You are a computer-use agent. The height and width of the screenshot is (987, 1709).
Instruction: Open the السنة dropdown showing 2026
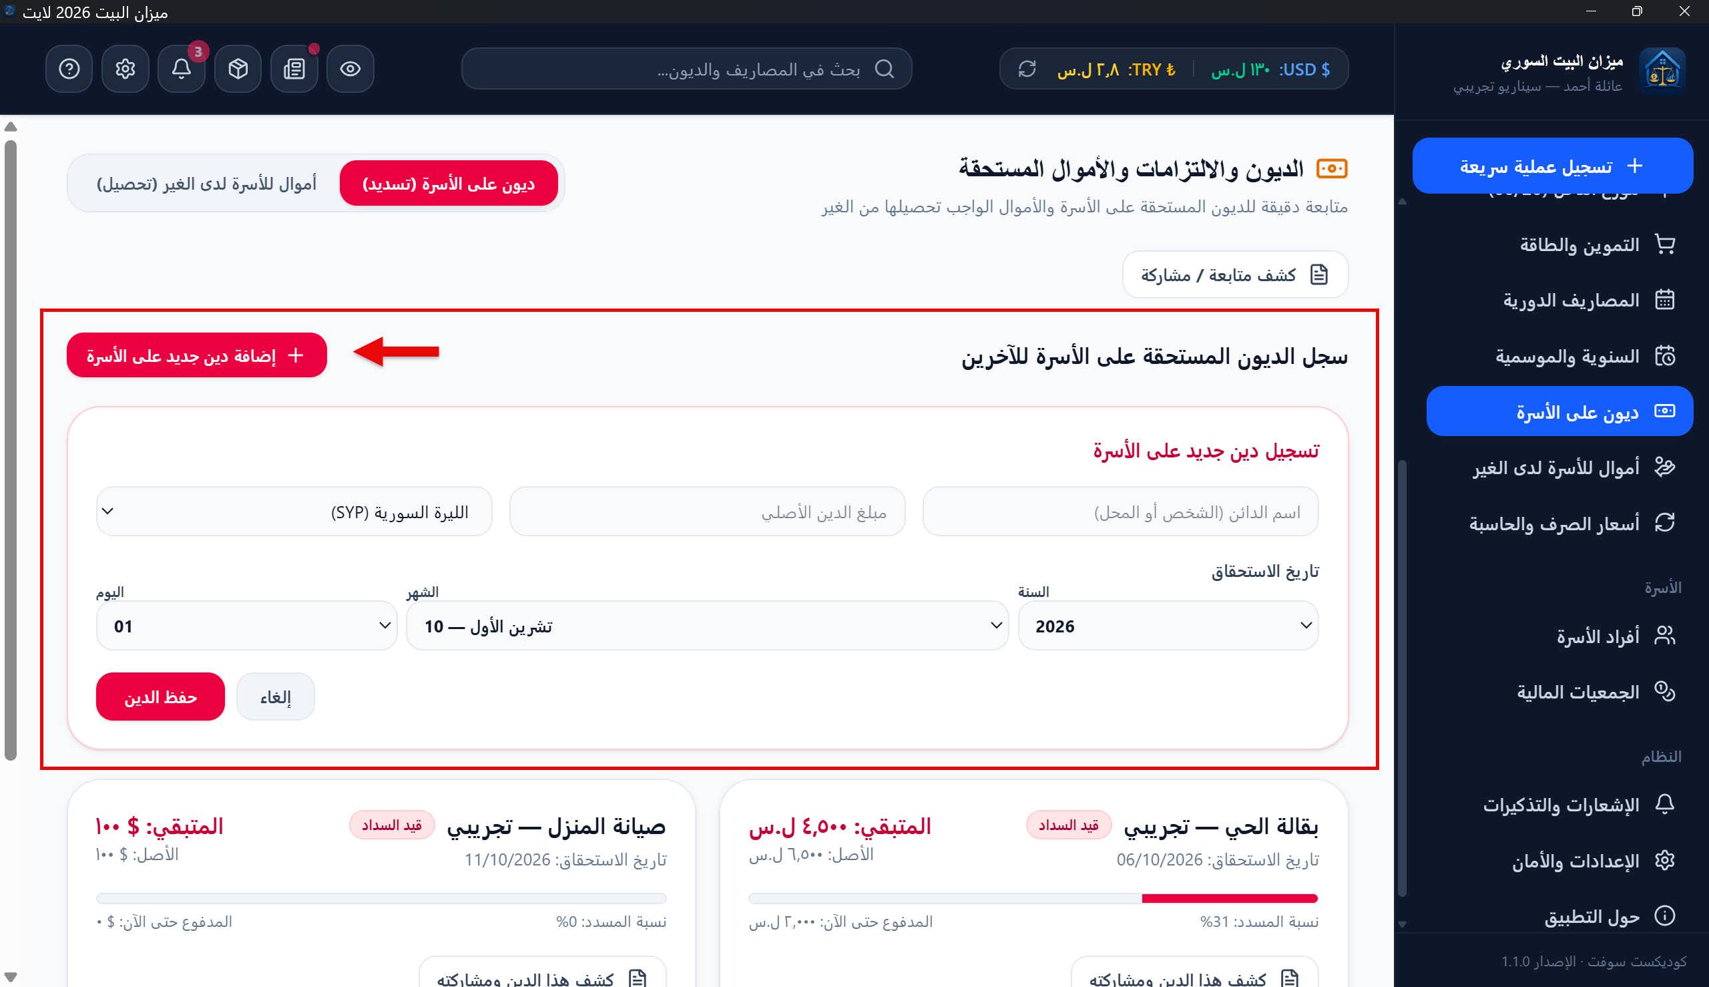click(x=1168, y=626)
